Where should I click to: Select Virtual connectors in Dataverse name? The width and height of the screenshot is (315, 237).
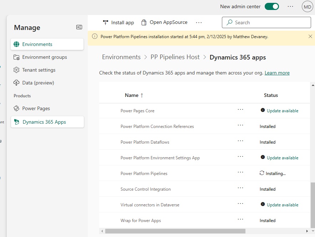150,205
